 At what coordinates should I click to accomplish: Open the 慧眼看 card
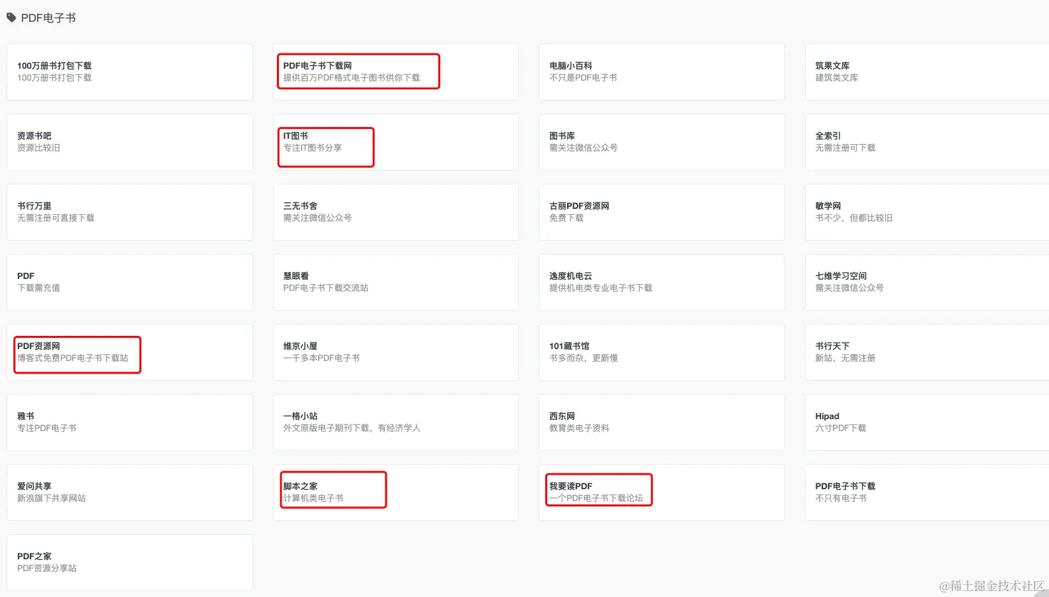tap(396, 282)
